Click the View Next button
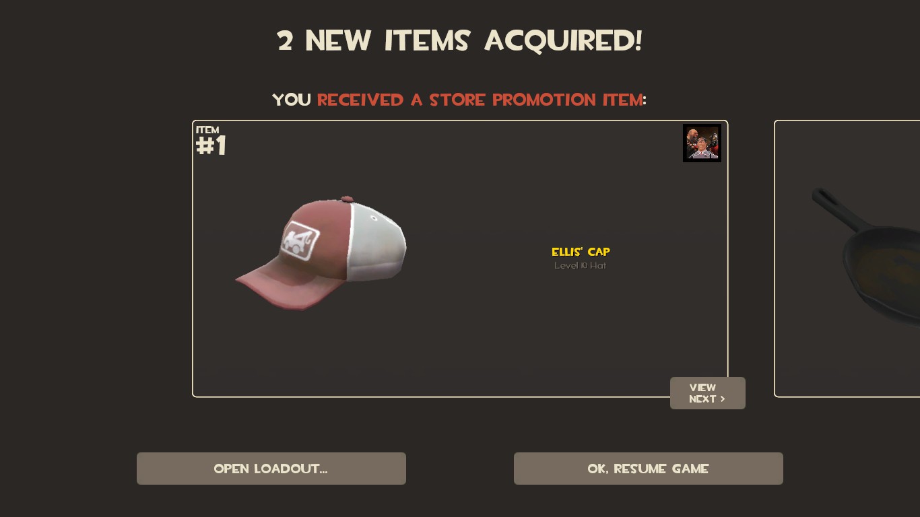 click(x=708, y=393)
